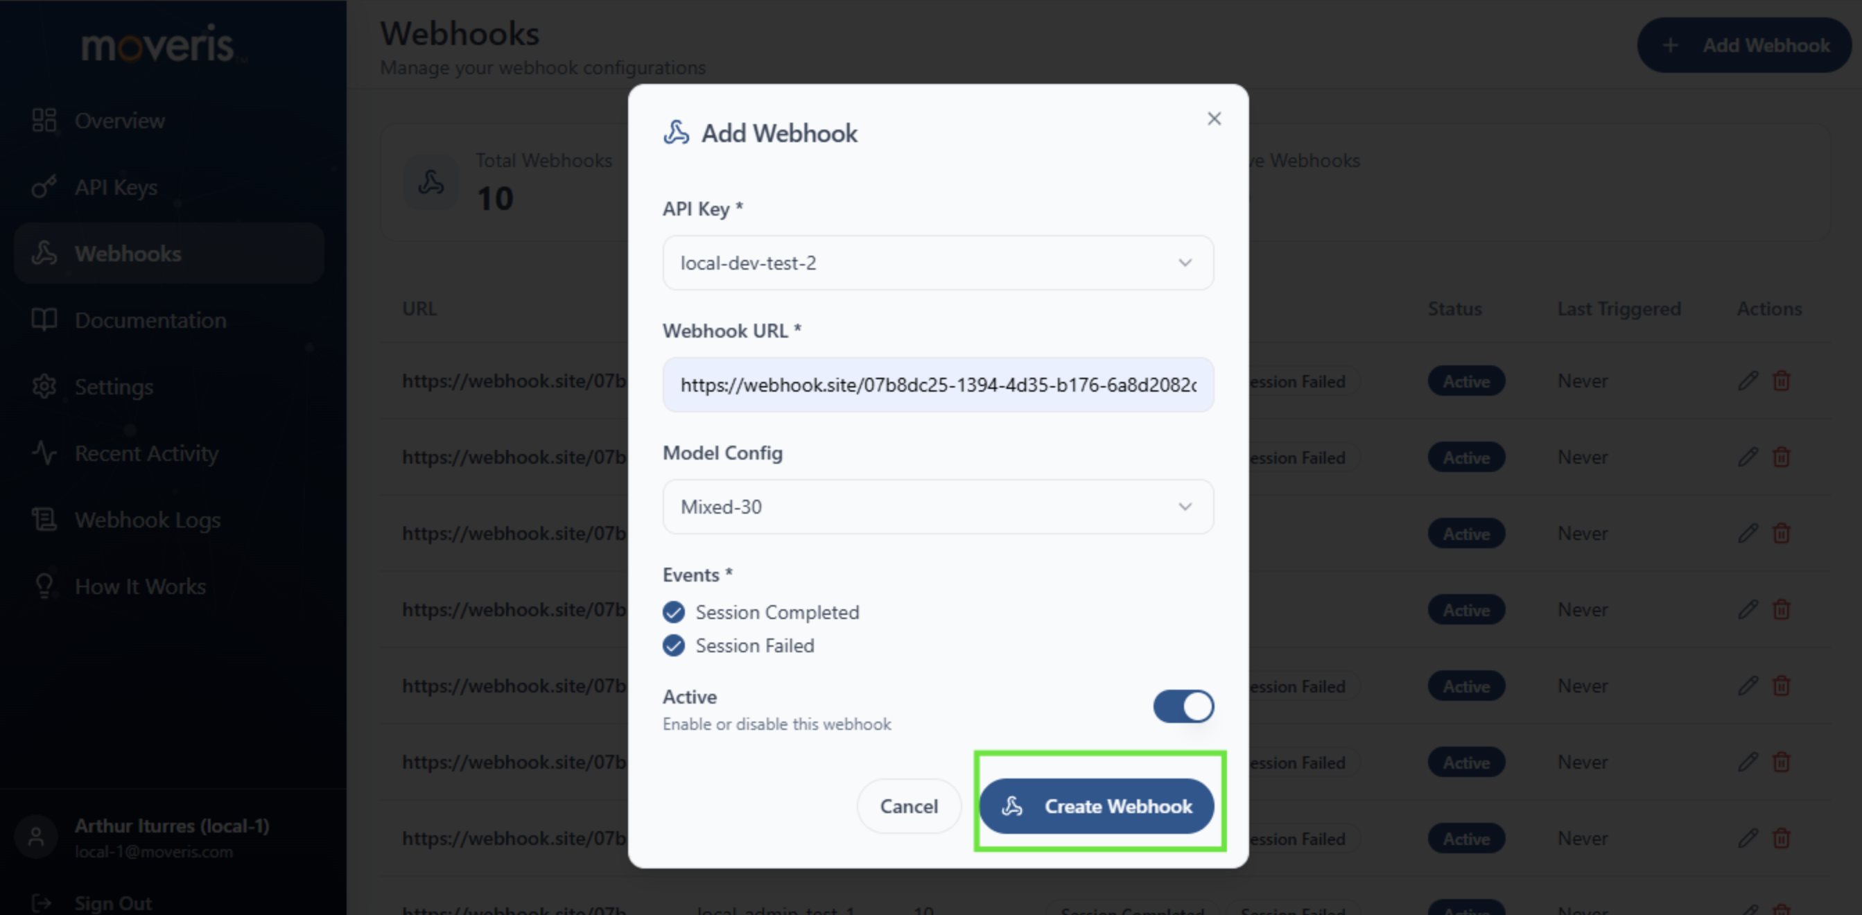
Task: Uncheck the Session Failed event
Action: [x=673, y=645]
